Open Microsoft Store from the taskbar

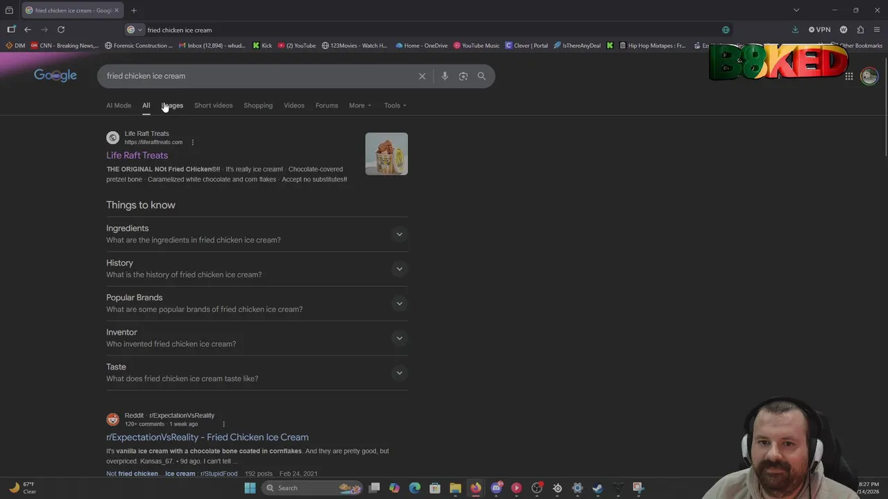435,488
